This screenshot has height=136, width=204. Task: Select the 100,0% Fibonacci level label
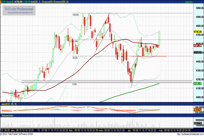click(75, 15)
